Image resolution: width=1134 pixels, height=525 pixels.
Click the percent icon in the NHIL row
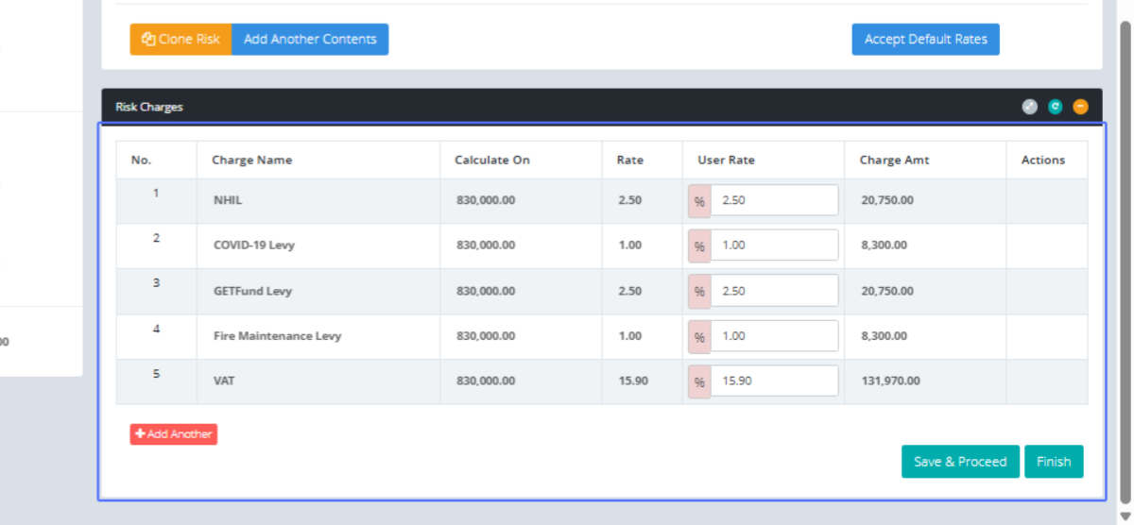[699, 200]
